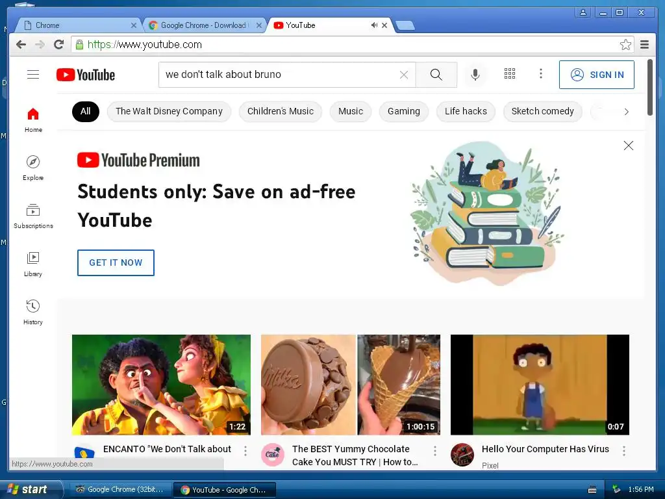Open ENCANTO "We Don't Talk about" title
Viewport: 665px width, 499px height.
(167, 449)
